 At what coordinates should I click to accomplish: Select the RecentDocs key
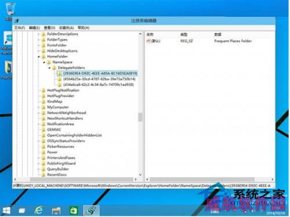tap(57, 175)
